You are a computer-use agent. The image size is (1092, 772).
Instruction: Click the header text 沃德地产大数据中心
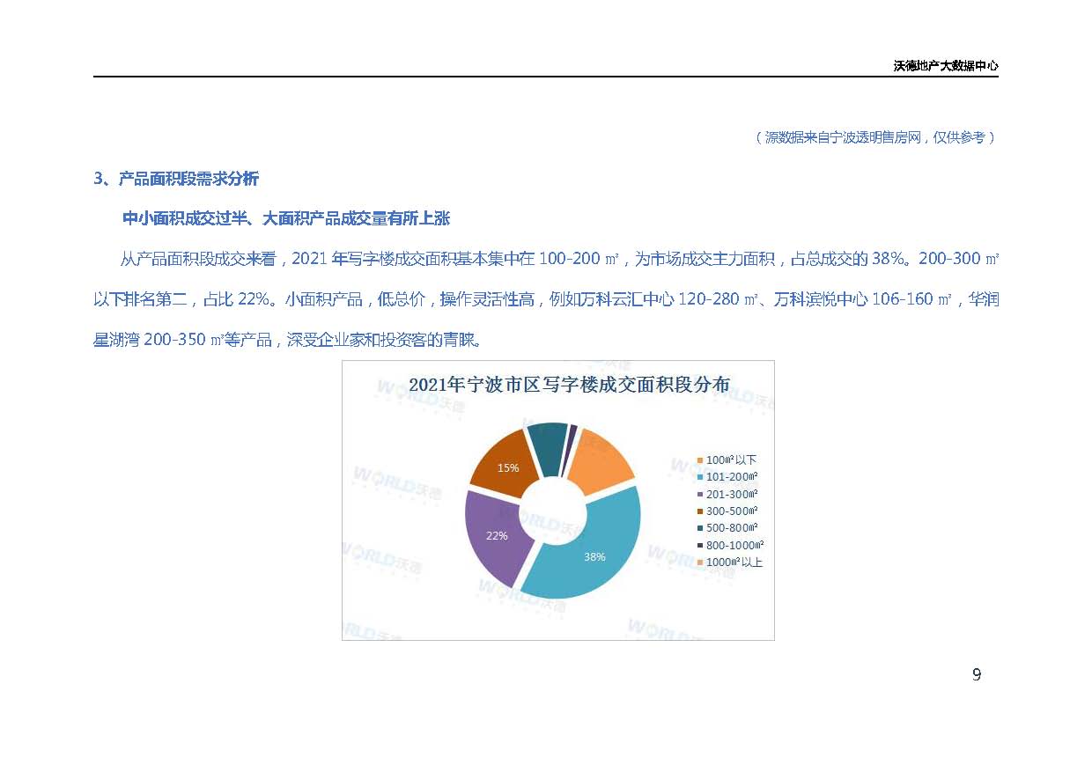tap(945, 66)
